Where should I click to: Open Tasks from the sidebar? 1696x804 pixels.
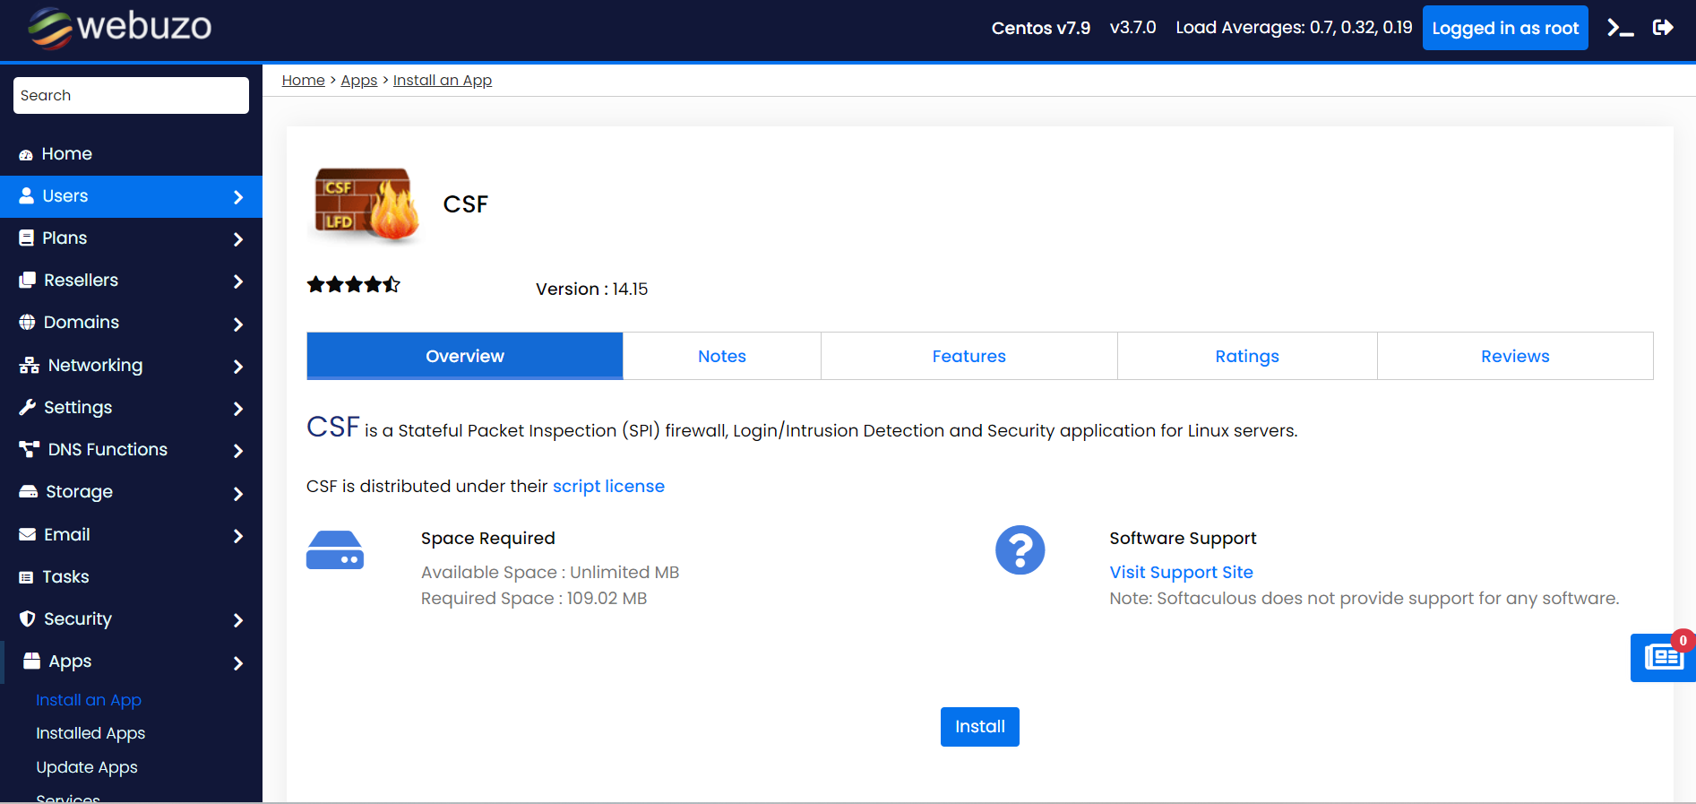pos(65,577)
